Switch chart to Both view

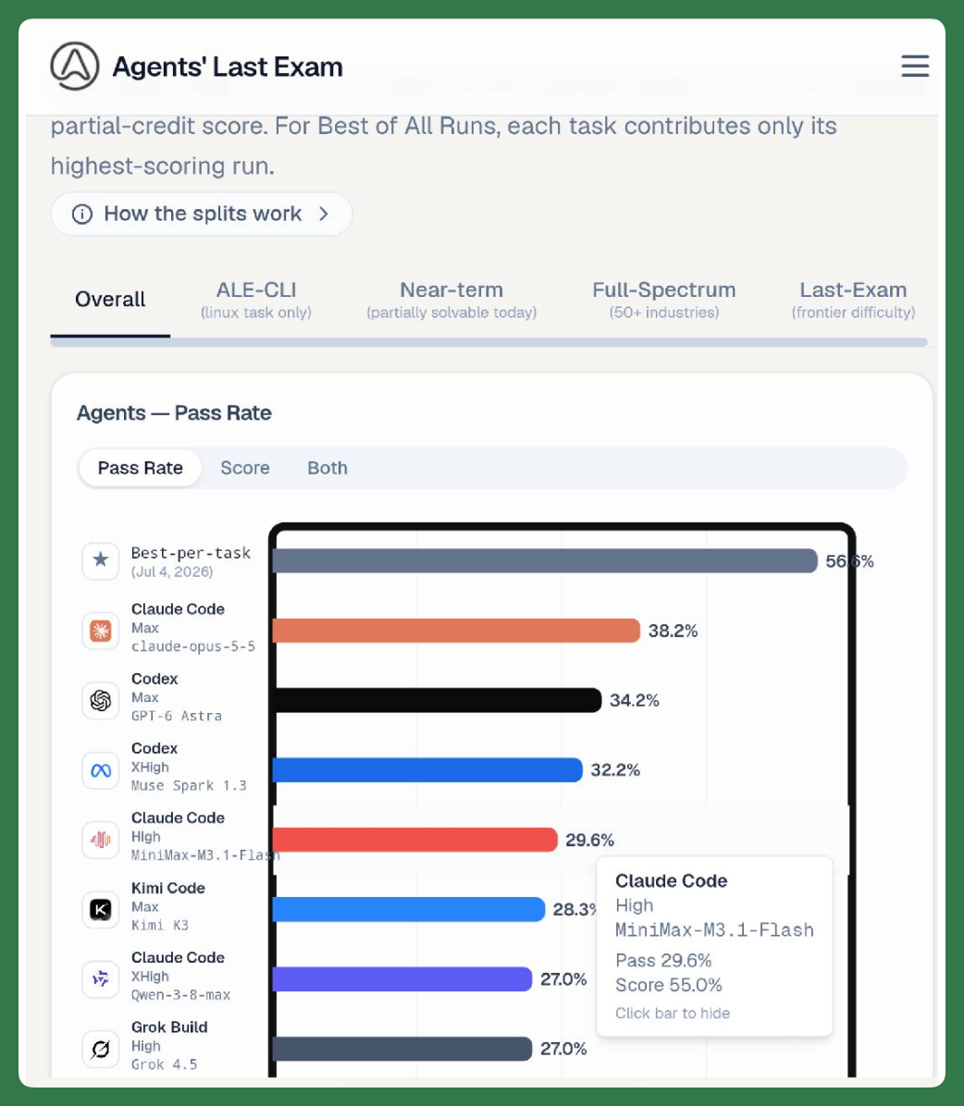pos(328,468)
